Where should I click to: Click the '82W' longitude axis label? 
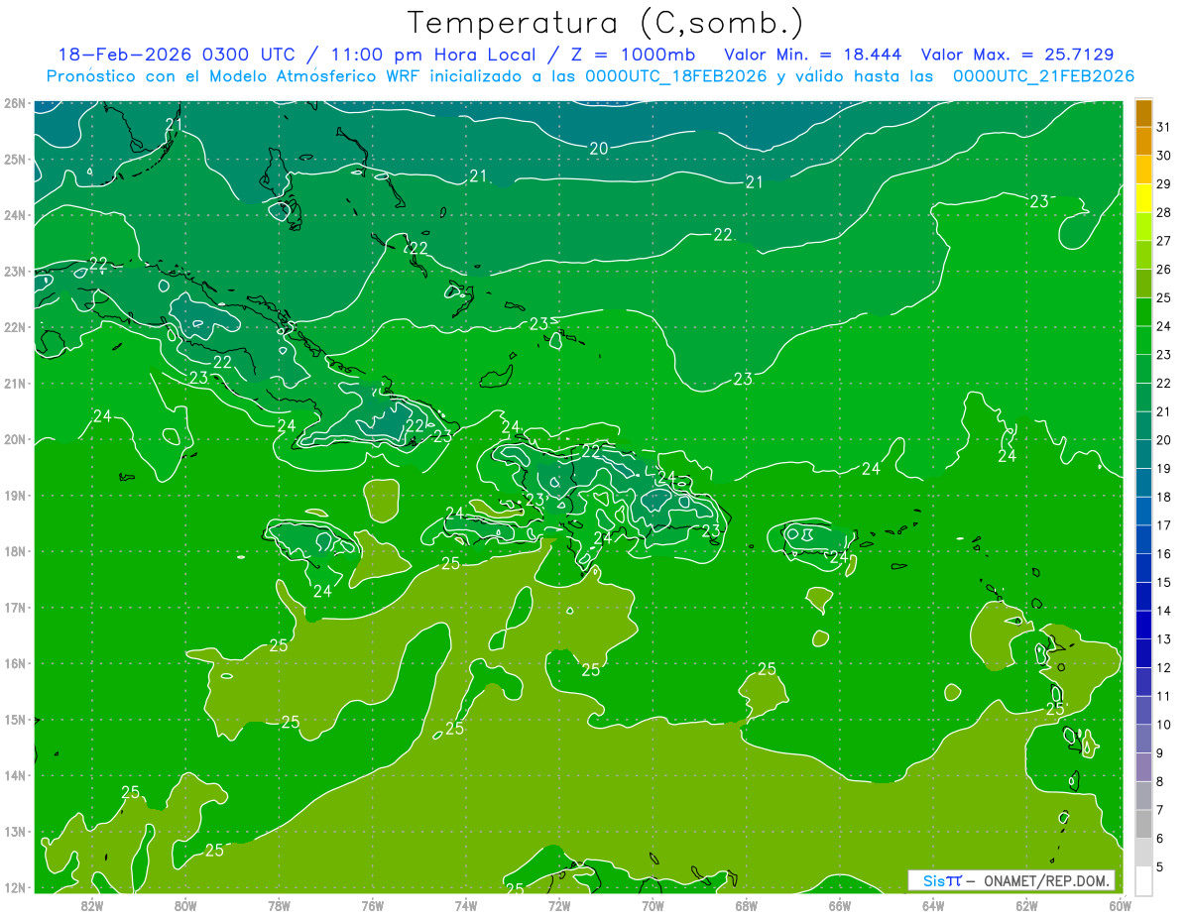[x=92, y=905]
